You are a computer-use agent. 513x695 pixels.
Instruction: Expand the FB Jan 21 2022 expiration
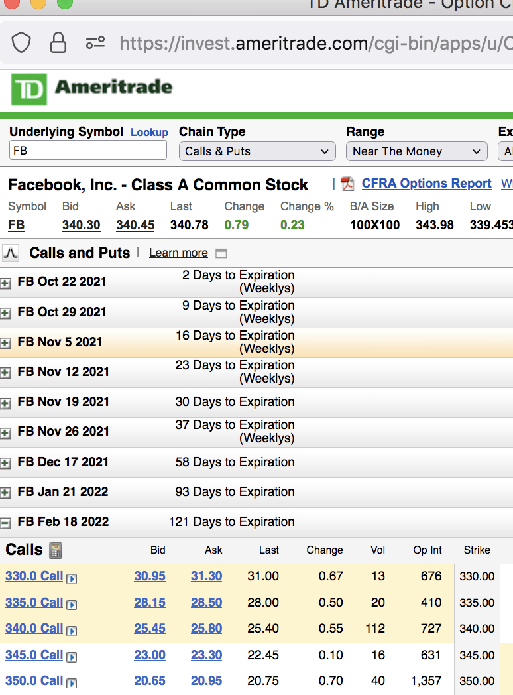6,493
